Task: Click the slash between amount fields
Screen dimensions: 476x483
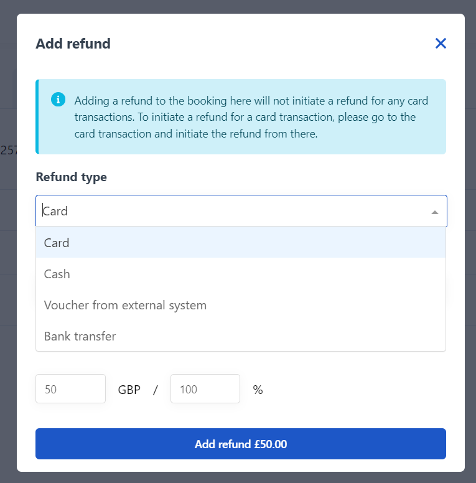Action: 156,390
